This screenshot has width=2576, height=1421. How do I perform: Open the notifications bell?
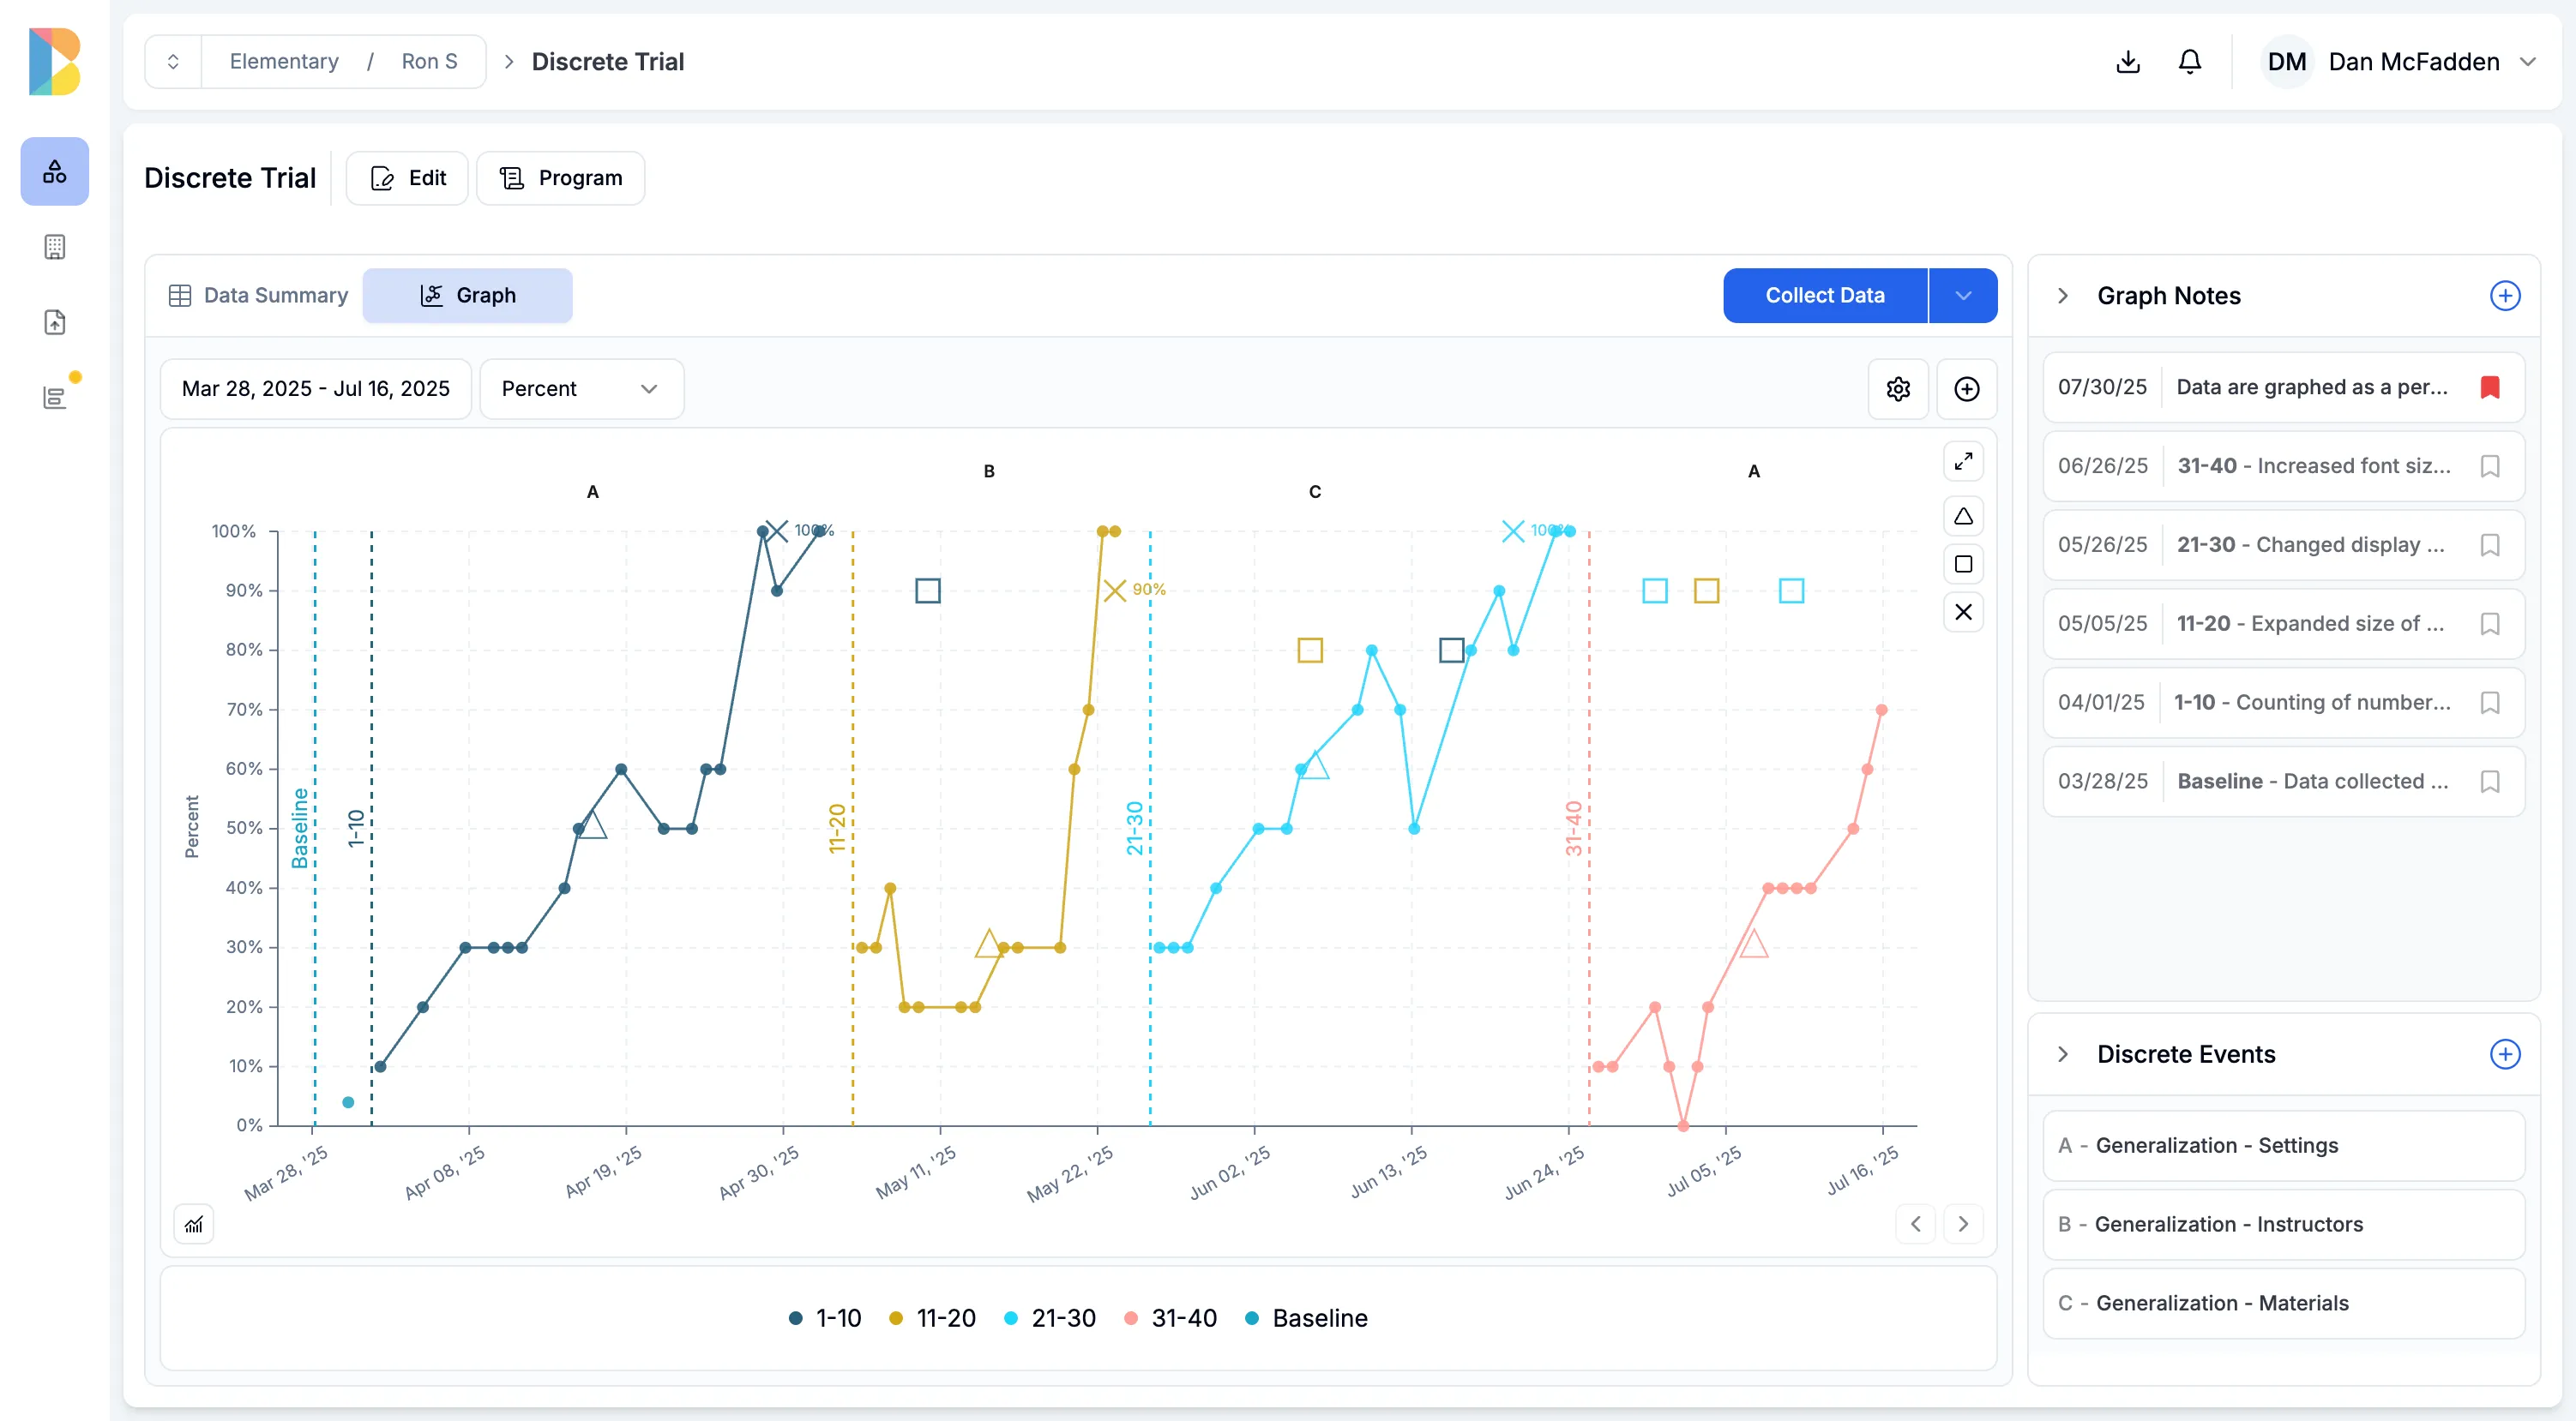(x=2190, y=62)
